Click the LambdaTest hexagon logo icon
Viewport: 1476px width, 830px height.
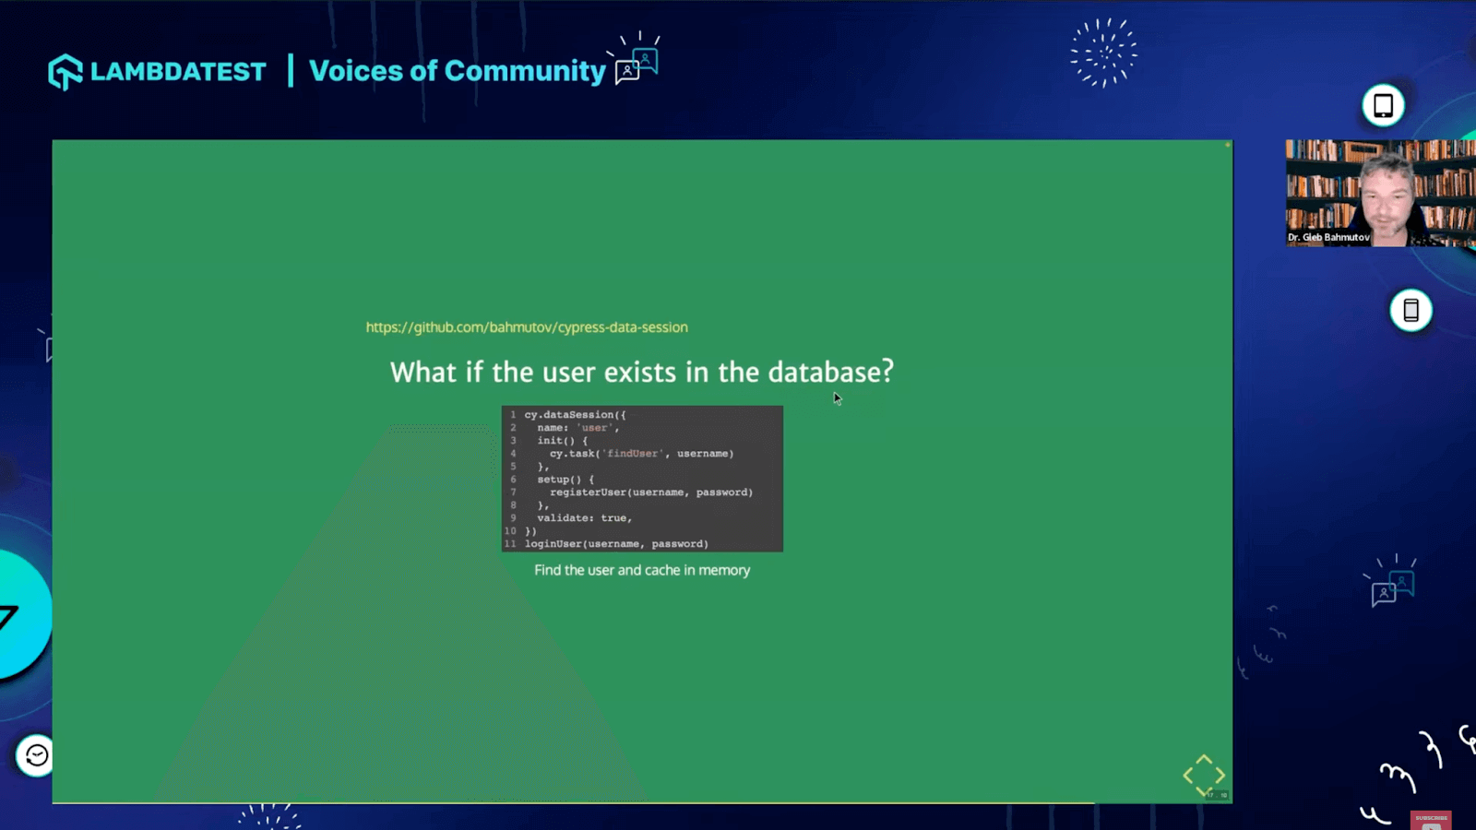click(65, 70)
